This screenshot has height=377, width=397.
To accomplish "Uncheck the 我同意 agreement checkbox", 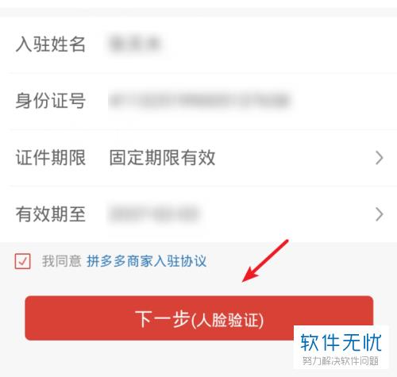I will [22, 261].
